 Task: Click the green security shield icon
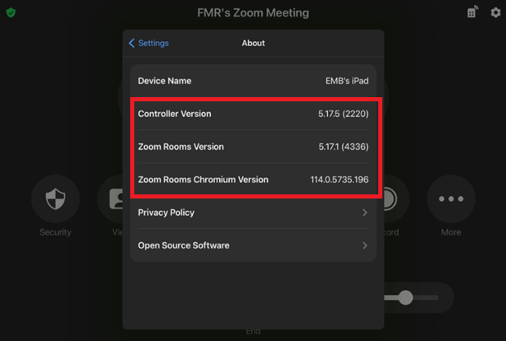[11, 12]
